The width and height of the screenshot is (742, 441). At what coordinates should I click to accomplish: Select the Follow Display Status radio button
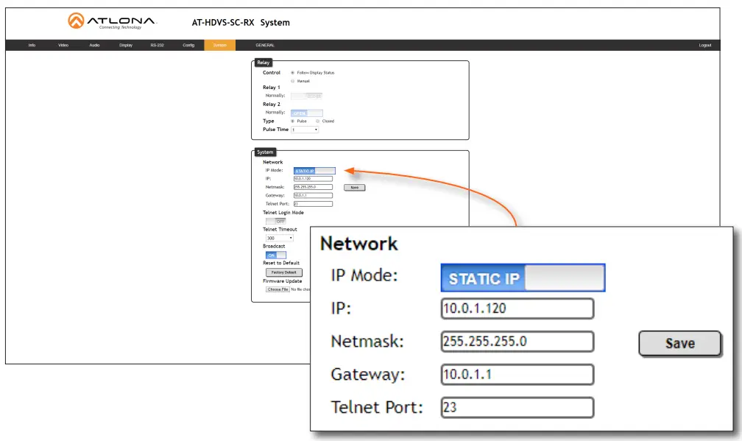coord(292,73)
